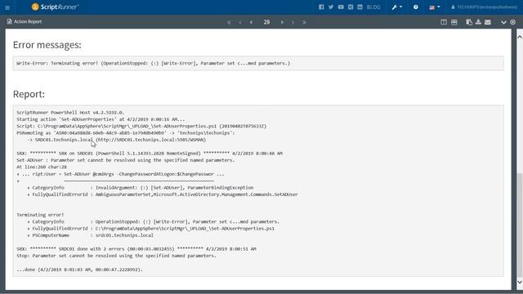
Task: Jump to the first report
Action: click(229, 22)
